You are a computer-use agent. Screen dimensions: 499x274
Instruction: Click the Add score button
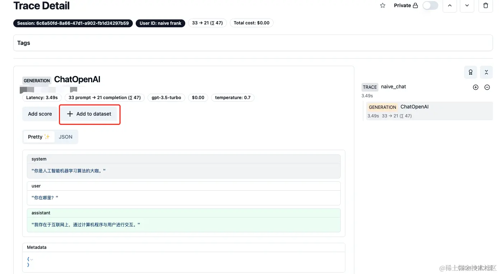coord(40,114)
